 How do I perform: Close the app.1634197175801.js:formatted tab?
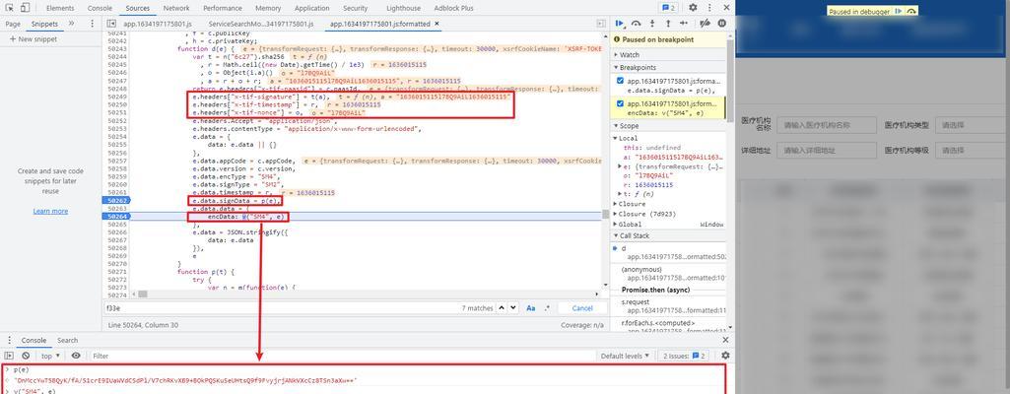pos(437,24)
